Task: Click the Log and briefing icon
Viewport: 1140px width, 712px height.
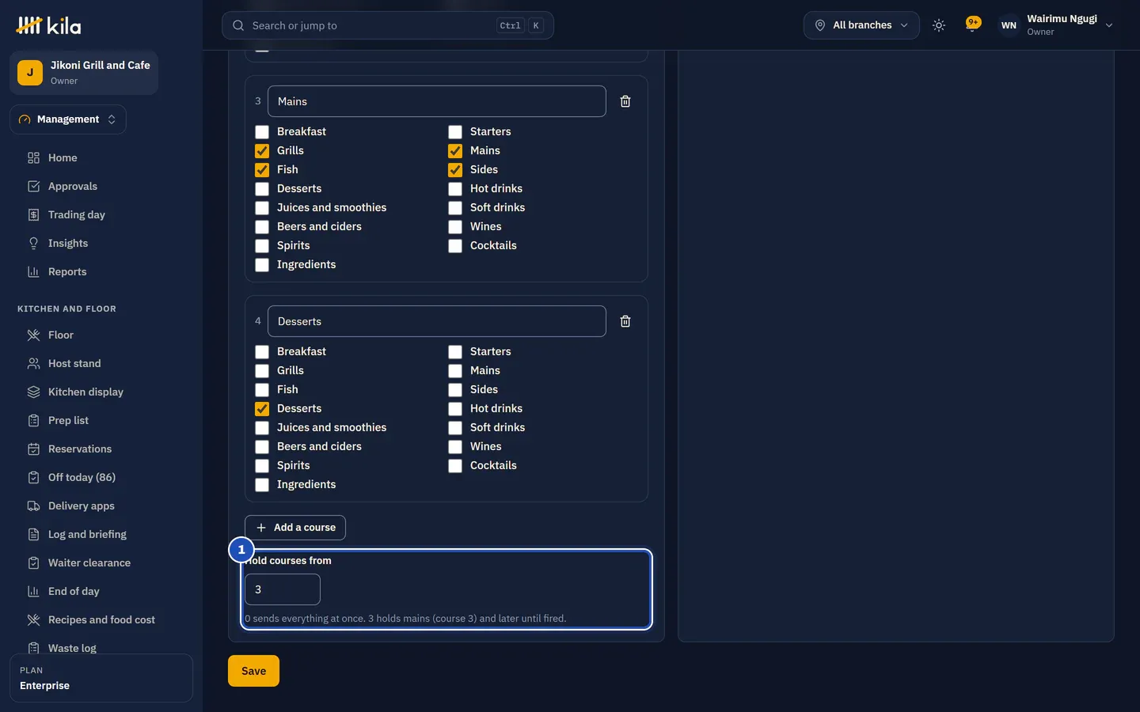Action: [33, 534]
